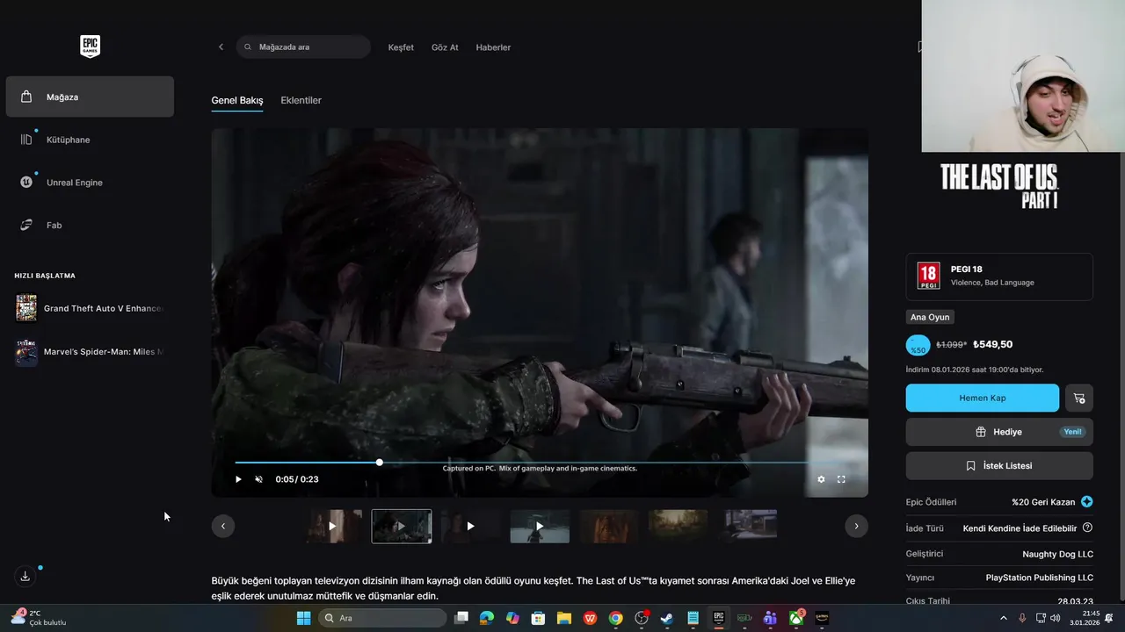Open the weather widget showing 2°C

[x=39, y=618]
